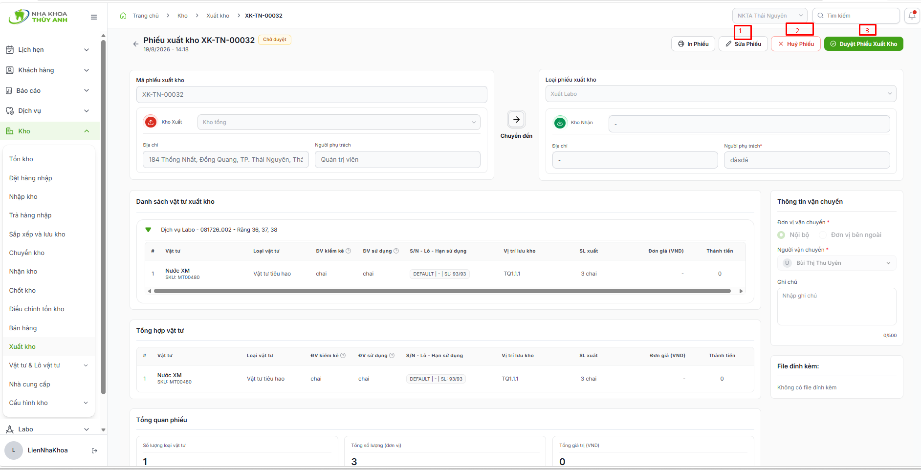Click the sidebar vertical scrollbar

click(103, 217)
